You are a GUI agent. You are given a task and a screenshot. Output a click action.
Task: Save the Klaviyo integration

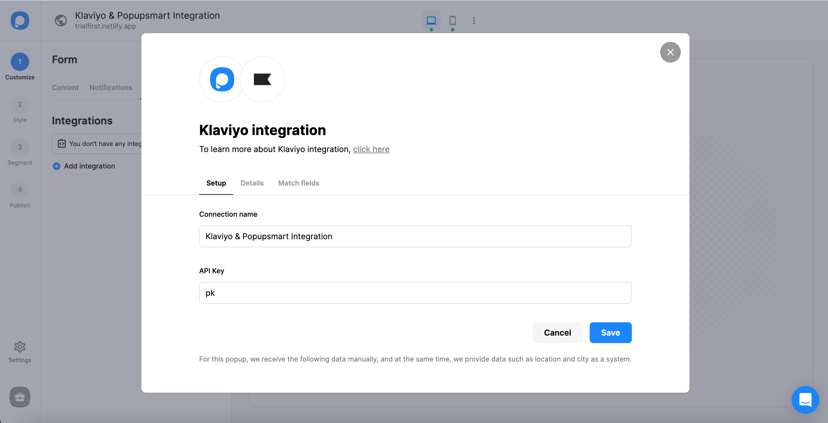coord(610,333)
